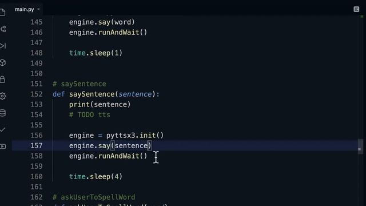Click on the 'time.sleep(4)' statement
Viewport: 366px width, 206px height.
96,177
